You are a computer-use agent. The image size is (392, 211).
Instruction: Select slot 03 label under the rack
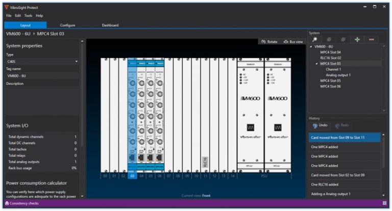pyautogui.click(x=132, y=176)
